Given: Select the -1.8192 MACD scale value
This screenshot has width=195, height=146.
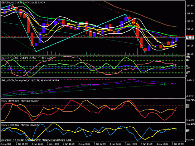Looking at the screenshot, I should (x=190, y=96).
